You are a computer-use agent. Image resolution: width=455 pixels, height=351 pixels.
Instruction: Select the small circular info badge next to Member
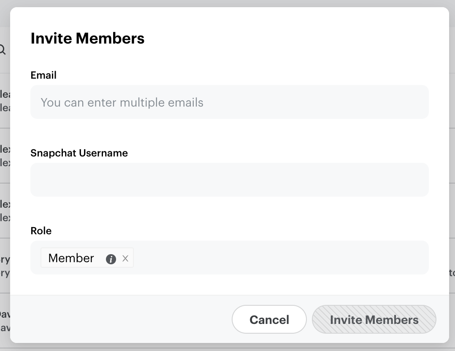click(111, 258)
